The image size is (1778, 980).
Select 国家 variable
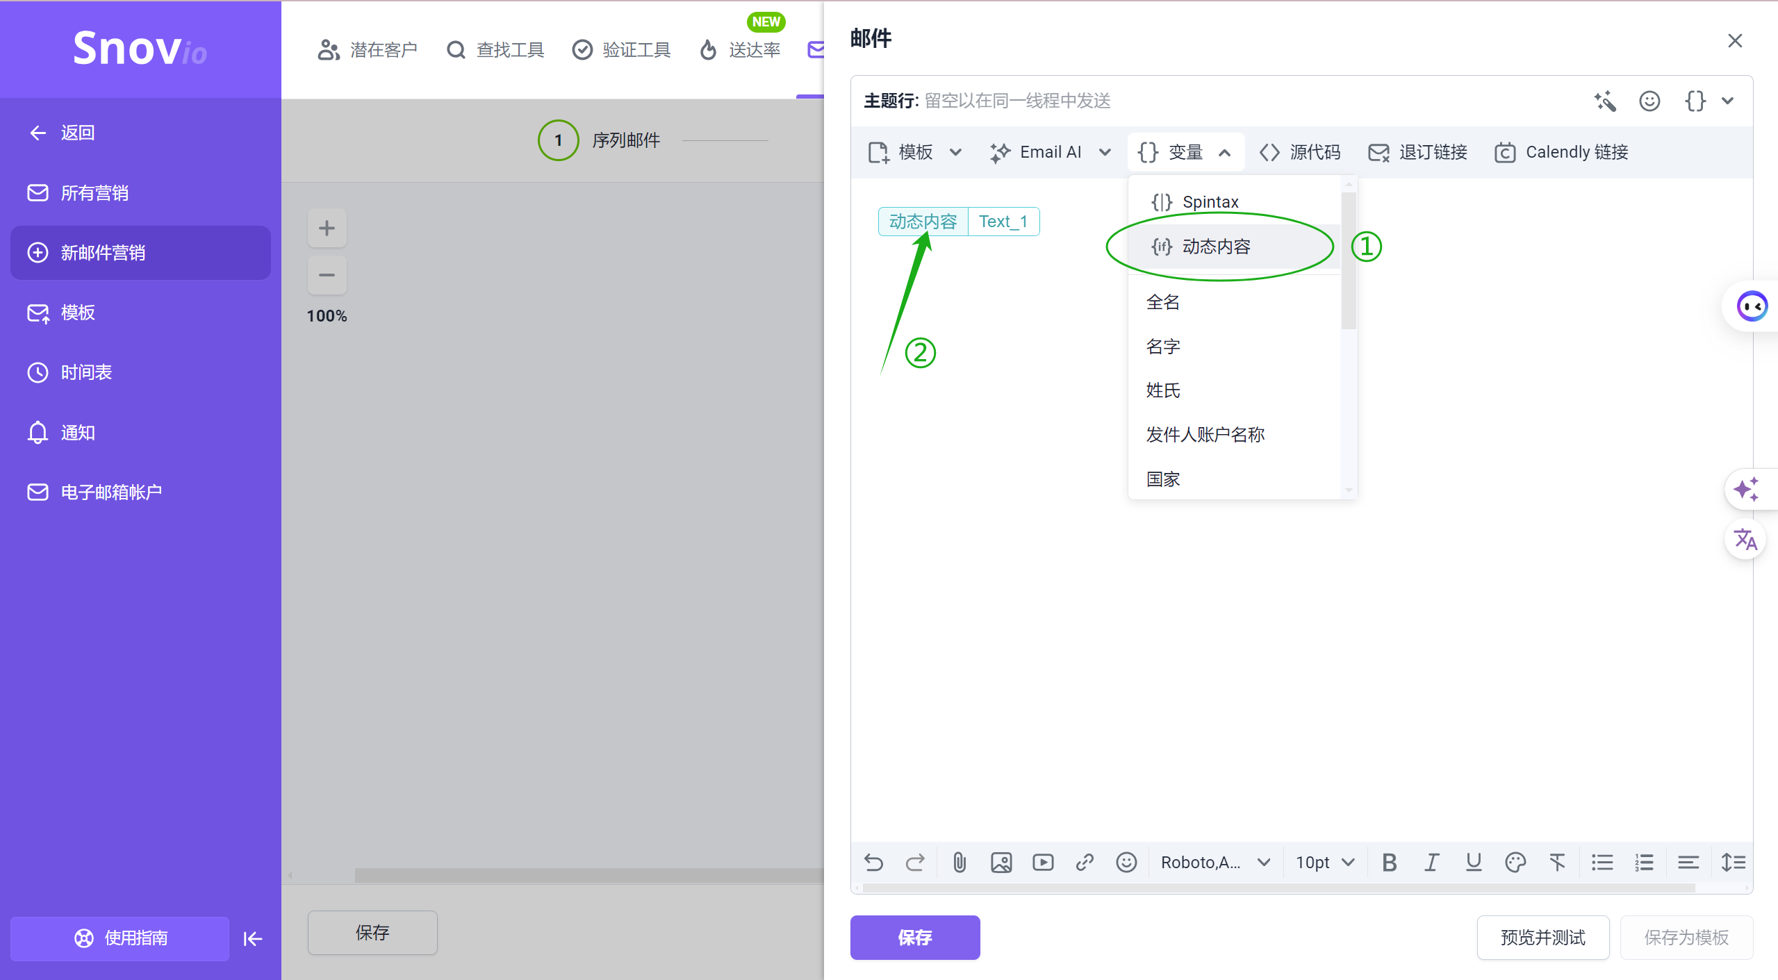point(1234,479)
